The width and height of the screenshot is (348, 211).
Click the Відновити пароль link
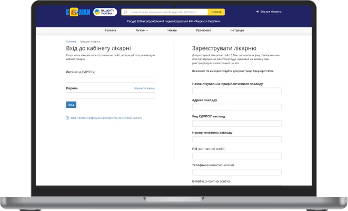pos(144,88)
